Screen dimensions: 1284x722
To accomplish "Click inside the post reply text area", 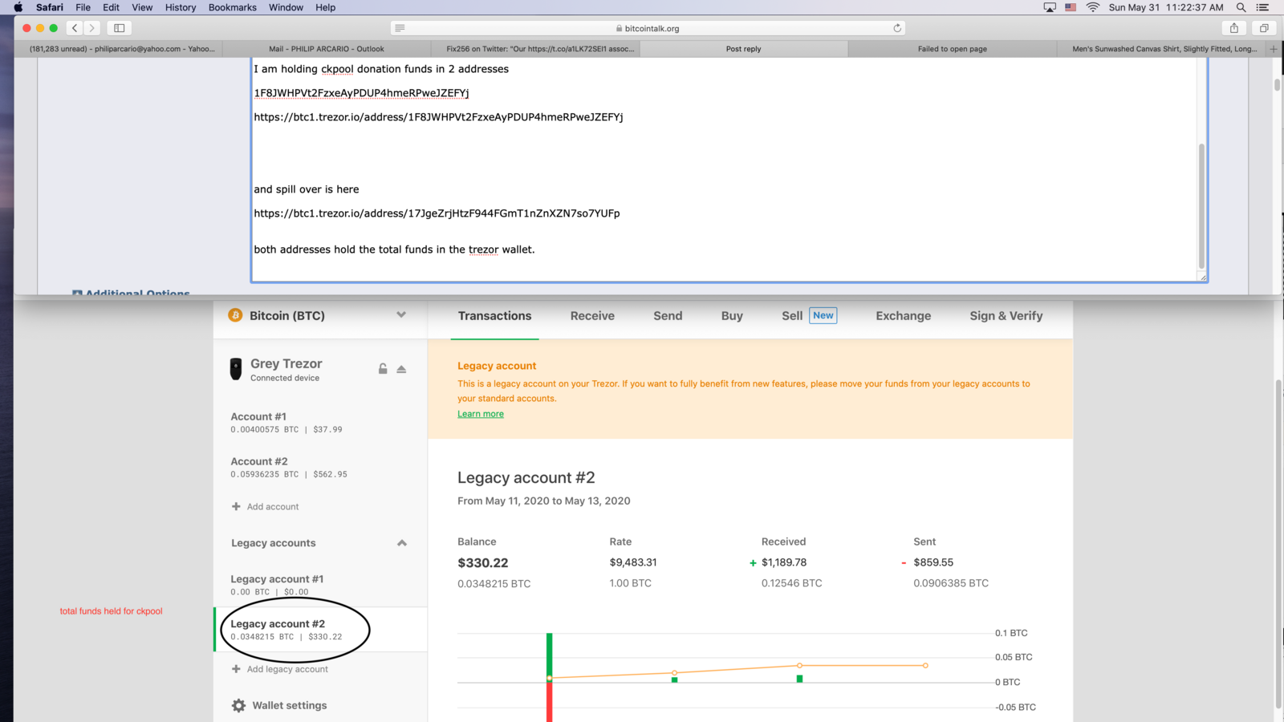I will tap(724, 168).
